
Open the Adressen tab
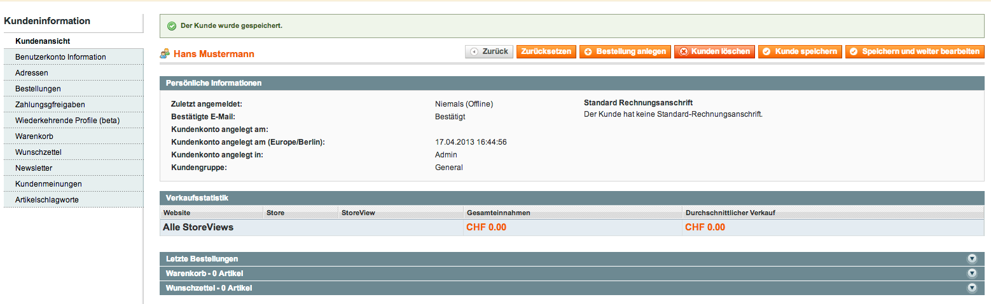tap(32, 73)
